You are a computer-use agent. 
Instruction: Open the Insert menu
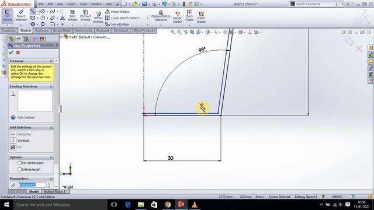tap(71, 4)
